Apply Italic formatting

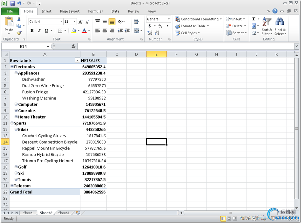click(39, 31)
